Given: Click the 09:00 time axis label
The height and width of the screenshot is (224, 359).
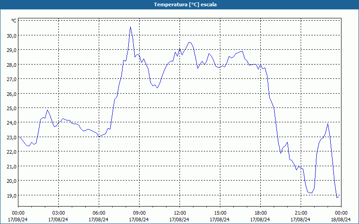Looking at the screenshot, I should 139,213.
